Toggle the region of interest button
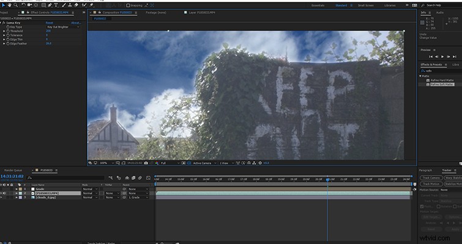462x244 pixels. (184, 163)
